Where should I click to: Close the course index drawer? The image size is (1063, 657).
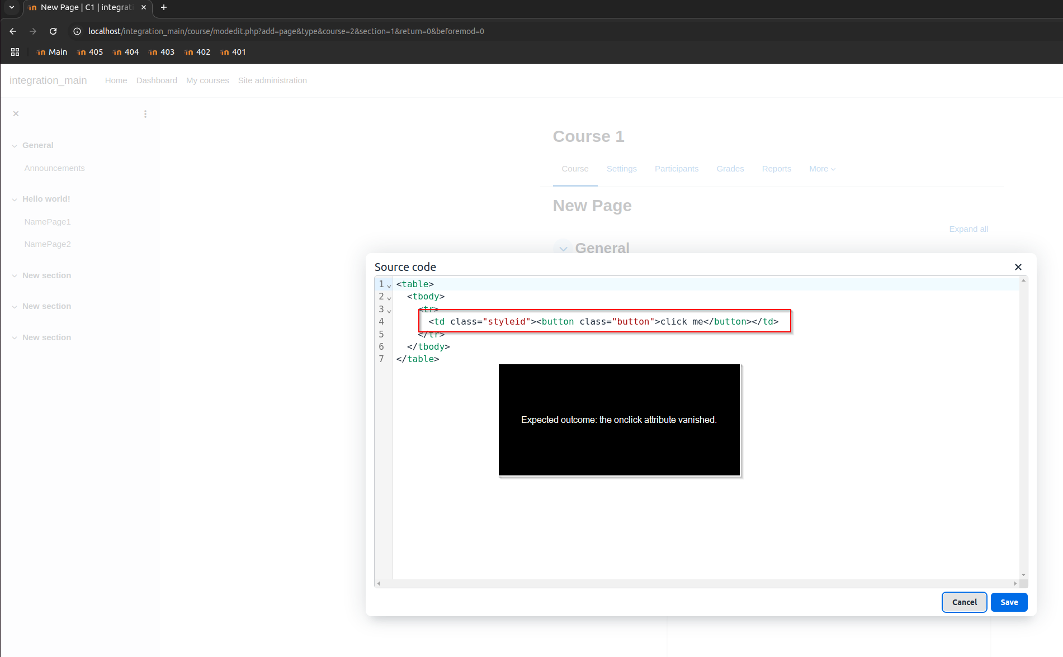[x=16, y=113]
